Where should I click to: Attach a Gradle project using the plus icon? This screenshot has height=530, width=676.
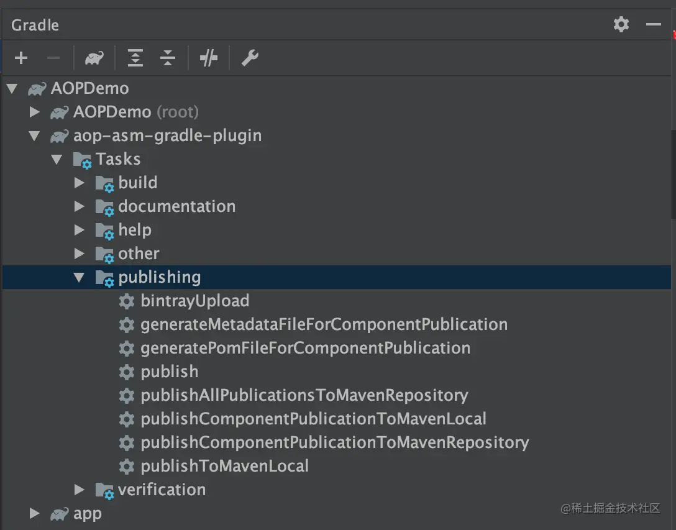click(x=21, y=58)
